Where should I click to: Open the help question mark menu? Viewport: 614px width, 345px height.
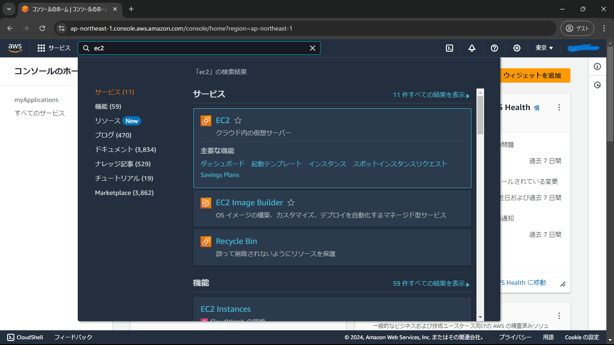(x=494, y=48)
